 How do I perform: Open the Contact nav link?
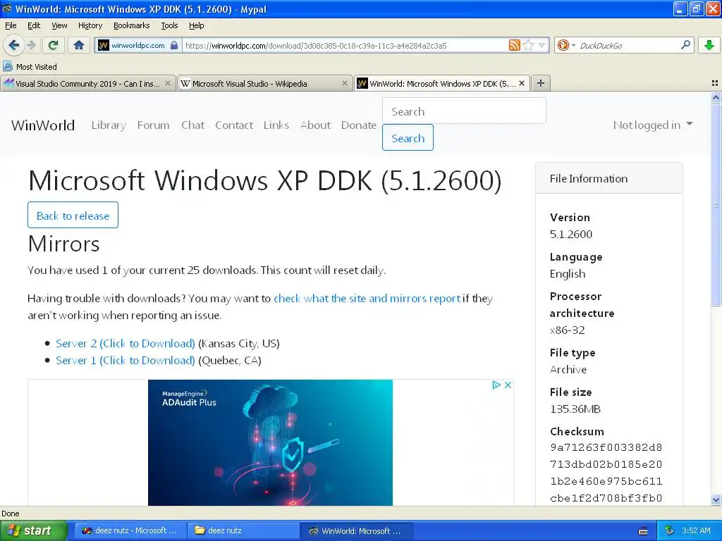tap(234, 125)
